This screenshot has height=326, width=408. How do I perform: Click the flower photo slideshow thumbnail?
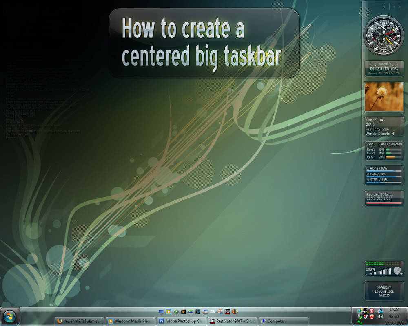[x=384, y=96]
